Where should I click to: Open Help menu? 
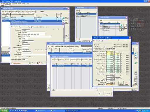[x=28, y=3]
